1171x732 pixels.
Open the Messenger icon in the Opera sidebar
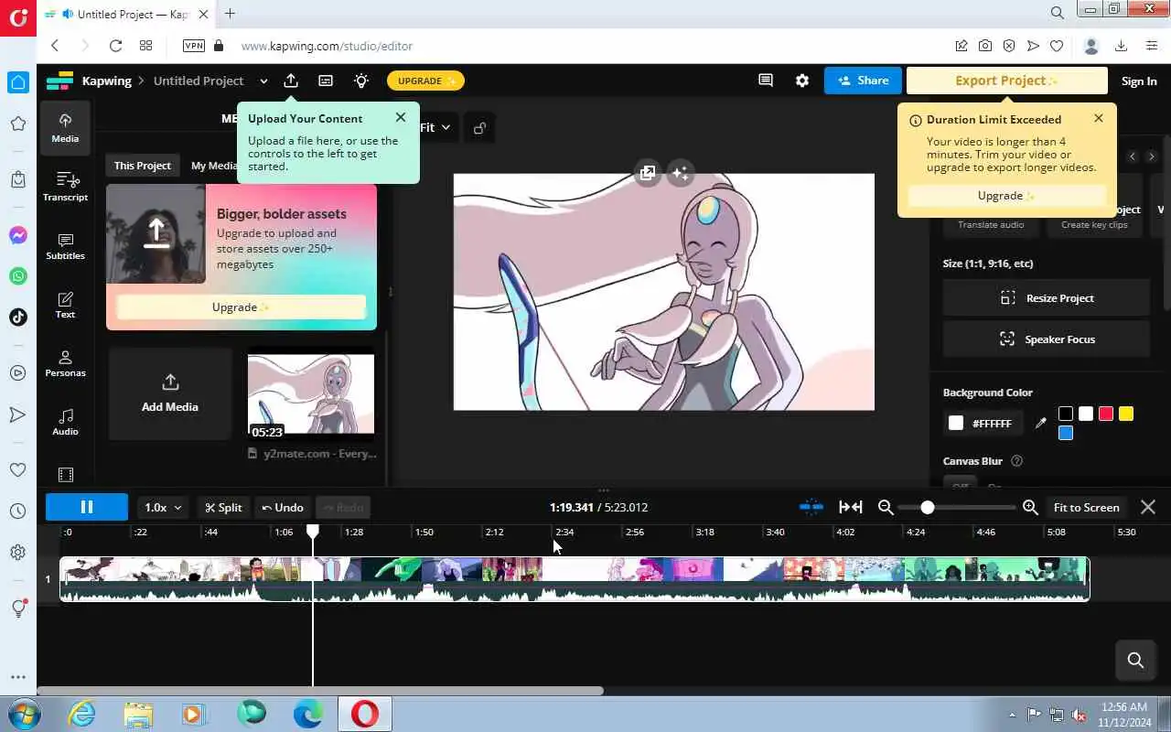[17, 235]
